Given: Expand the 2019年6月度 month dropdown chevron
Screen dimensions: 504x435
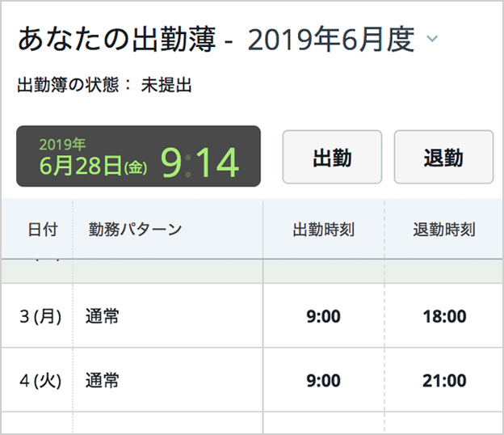Looking at the screenshot, I should click(x=432, y=39).
